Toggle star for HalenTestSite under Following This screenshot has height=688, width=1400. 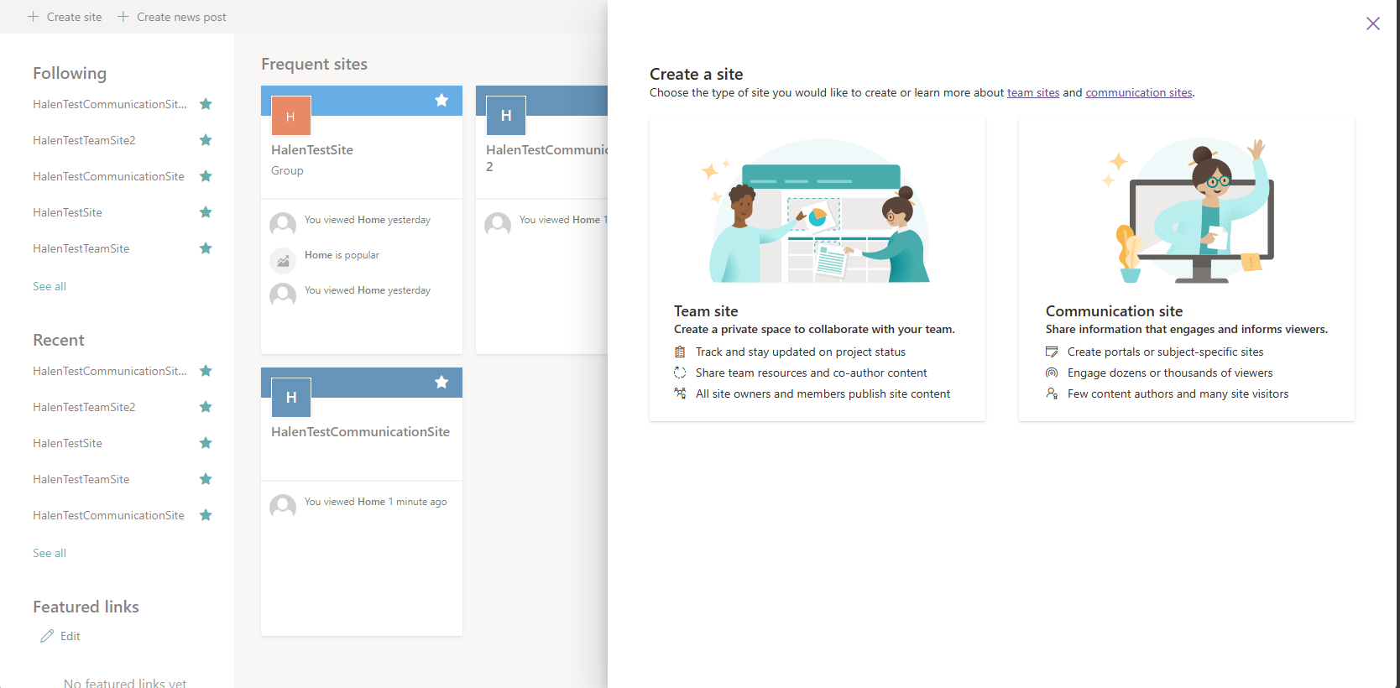point(206,212)
